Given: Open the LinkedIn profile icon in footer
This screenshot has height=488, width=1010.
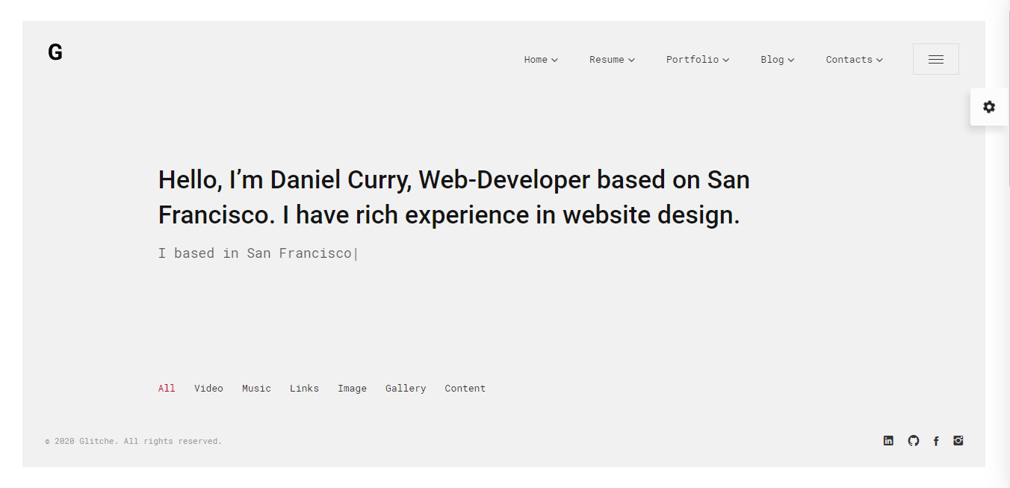Looking at the screenshot, I should (x=888, y=440).
